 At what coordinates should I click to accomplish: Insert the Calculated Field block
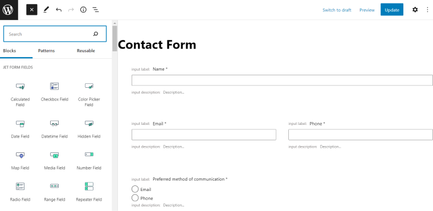pos(20,95)
